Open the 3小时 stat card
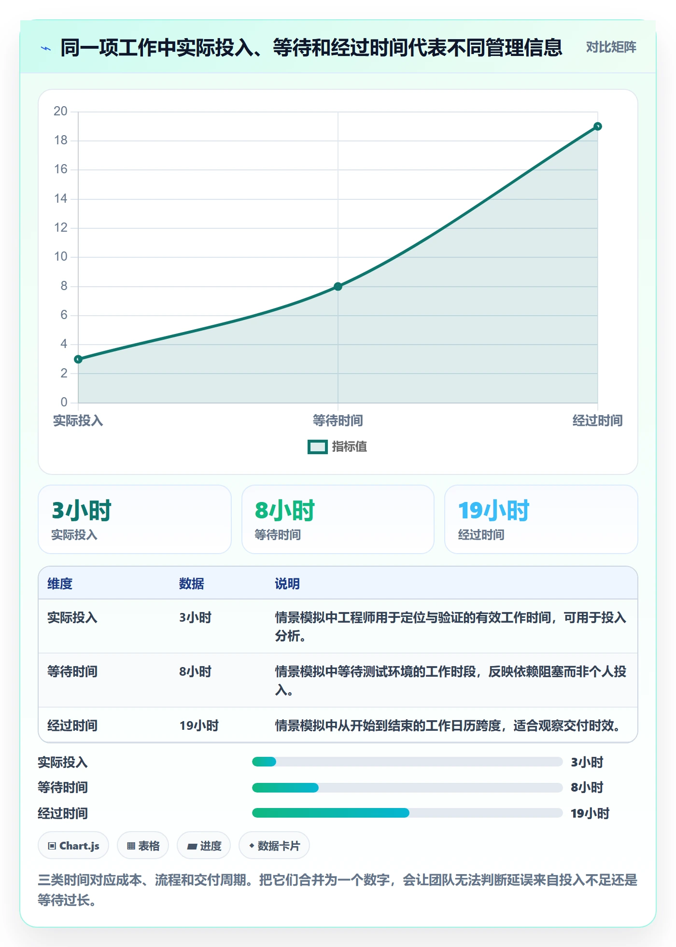676x947 pixels. click(x=135, y=519)
